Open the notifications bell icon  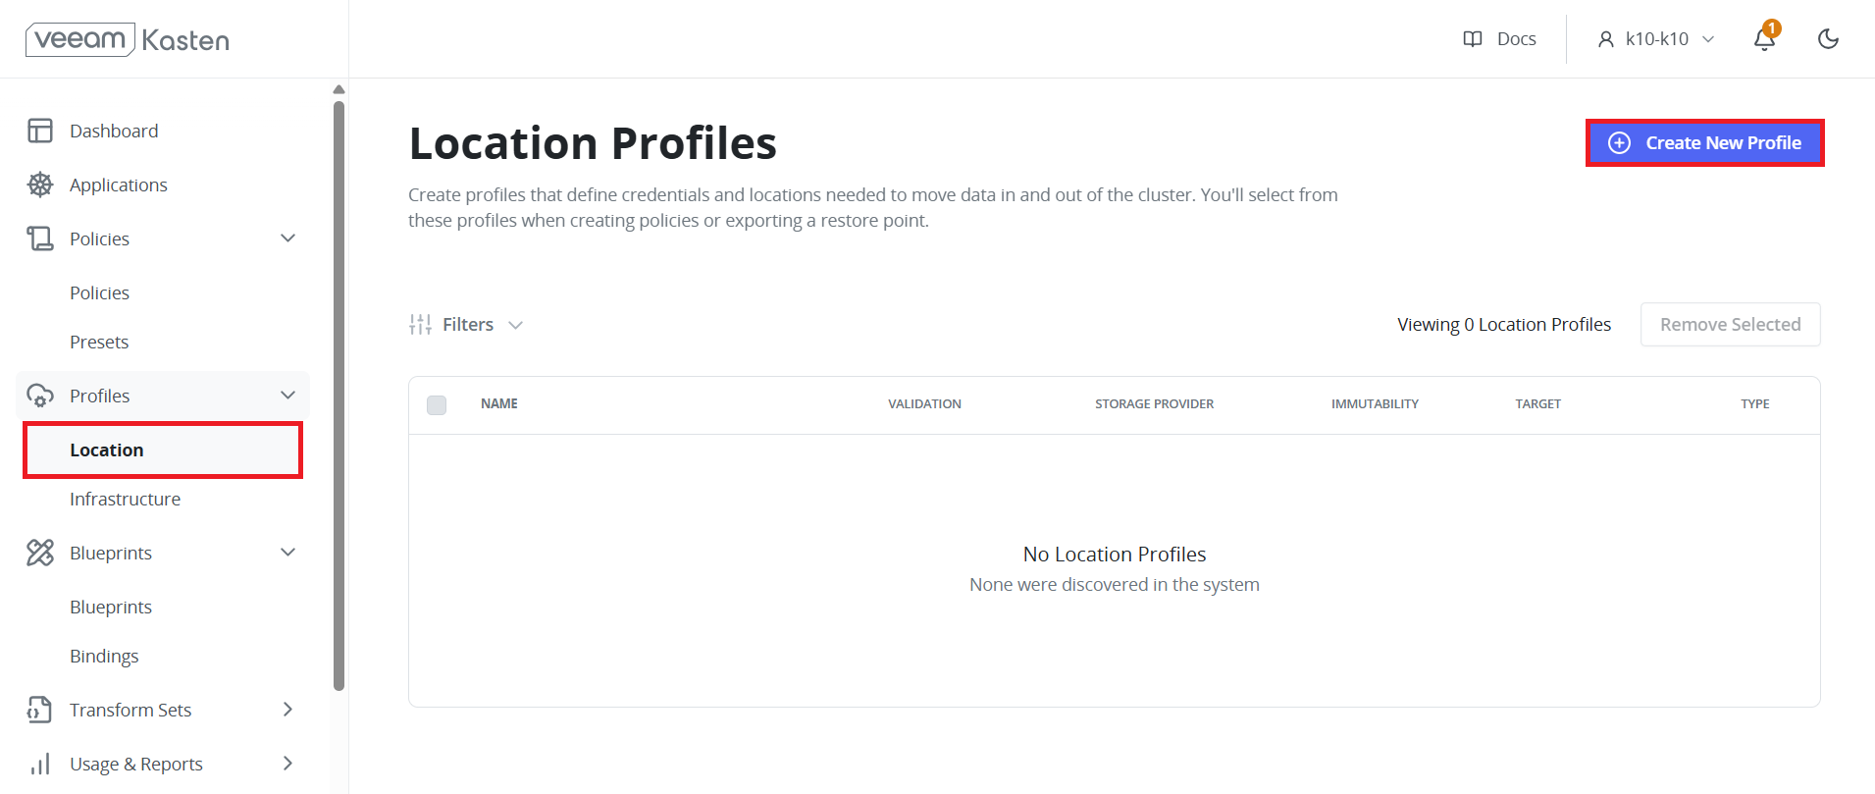(1765, 38)
